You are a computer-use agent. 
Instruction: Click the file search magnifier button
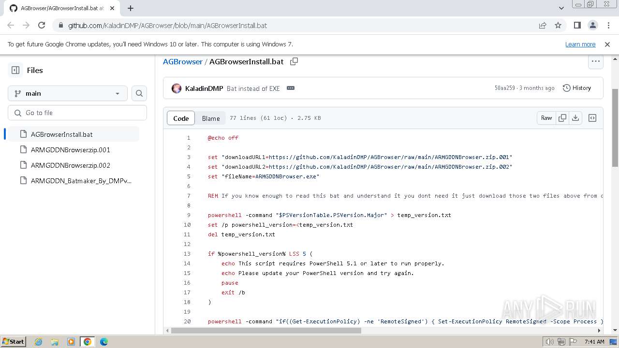pos(139,93)
